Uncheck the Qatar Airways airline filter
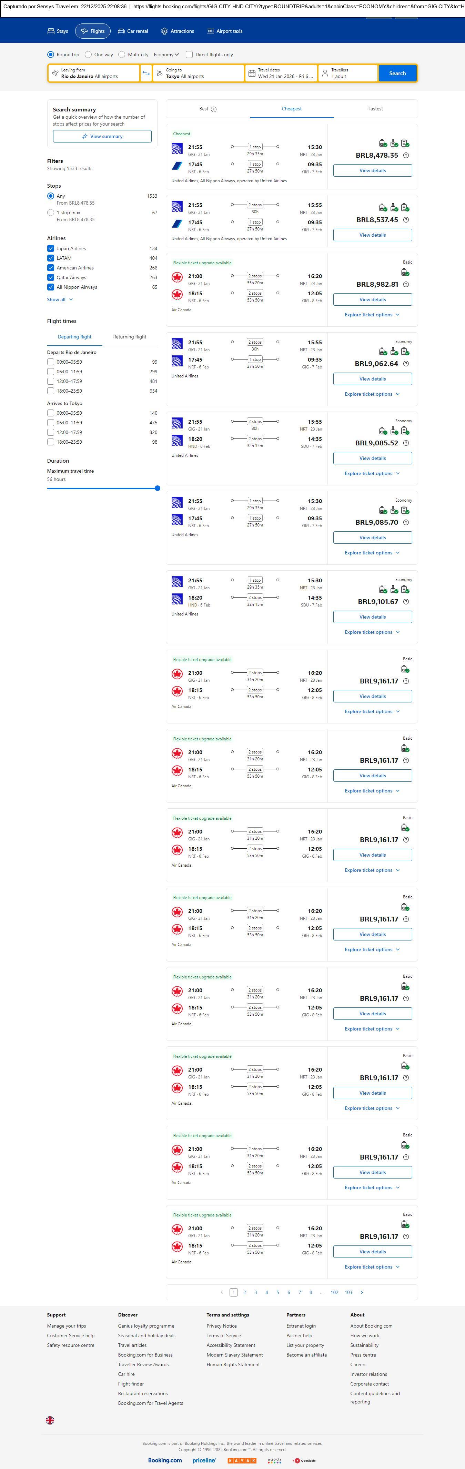 pyautogui.click(x=51, y=278)
